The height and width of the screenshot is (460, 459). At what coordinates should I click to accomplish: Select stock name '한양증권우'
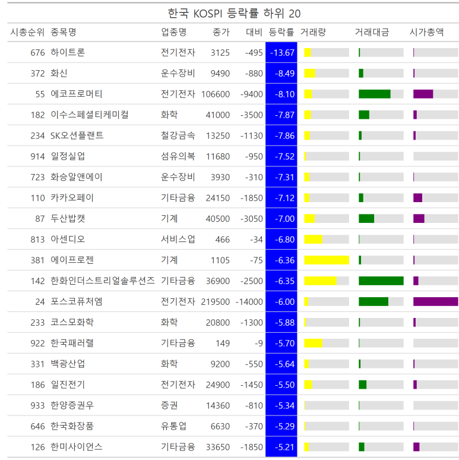72,405
